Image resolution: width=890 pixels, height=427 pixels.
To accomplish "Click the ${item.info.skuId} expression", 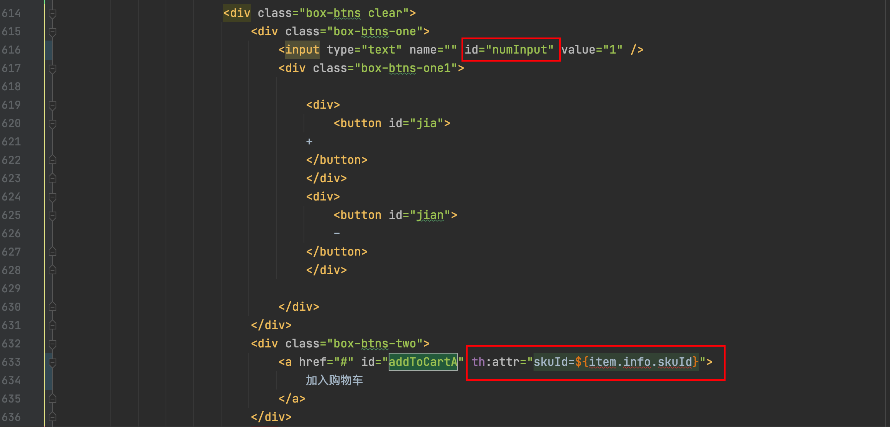I will [637, 362].
